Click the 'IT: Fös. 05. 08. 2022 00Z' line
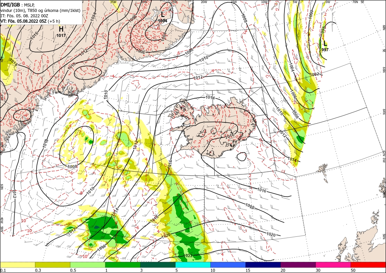 tap(24, 16)
